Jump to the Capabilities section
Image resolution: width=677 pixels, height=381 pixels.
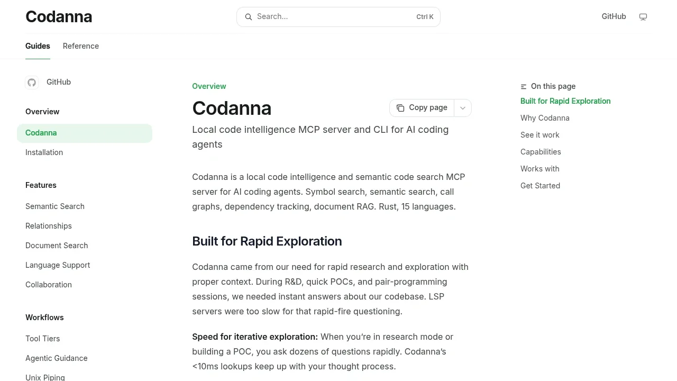(541, 152)
